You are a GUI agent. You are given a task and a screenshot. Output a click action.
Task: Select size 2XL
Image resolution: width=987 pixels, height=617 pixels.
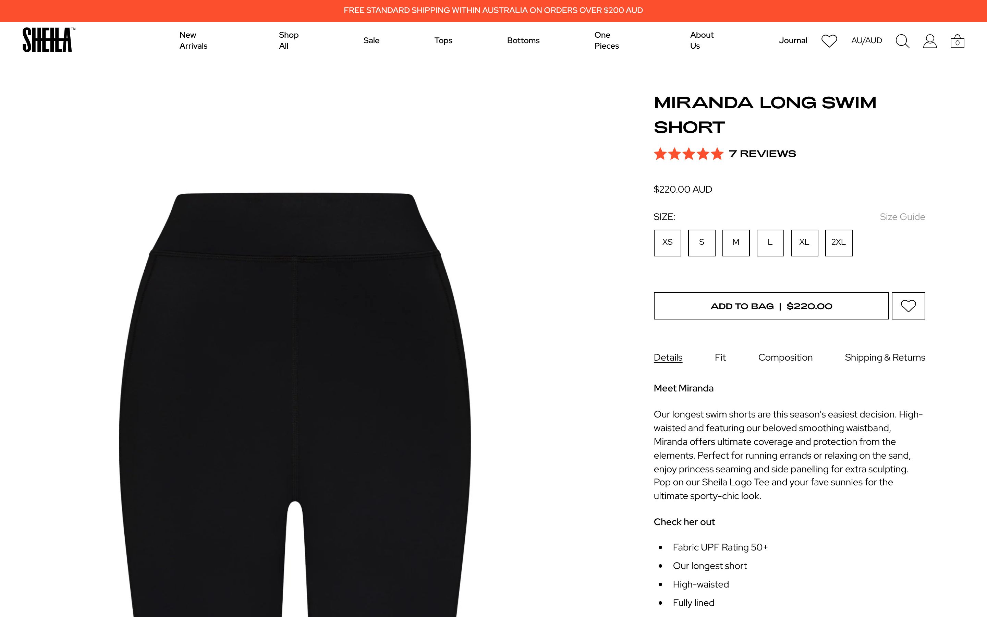pyautogui.click(x=839, y=243)
